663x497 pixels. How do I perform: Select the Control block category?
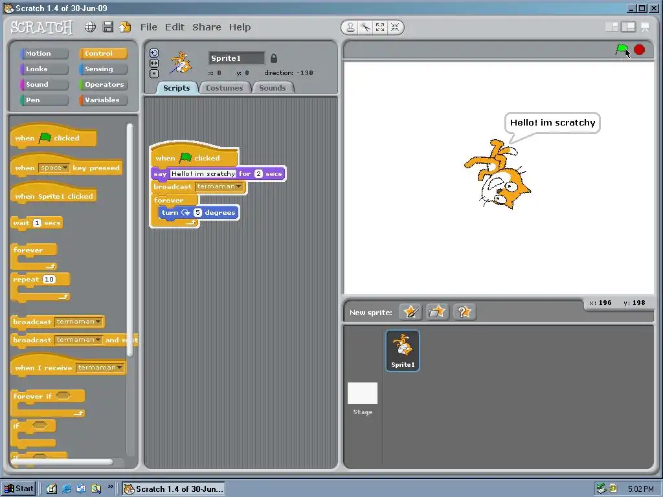tap(103, 53)
